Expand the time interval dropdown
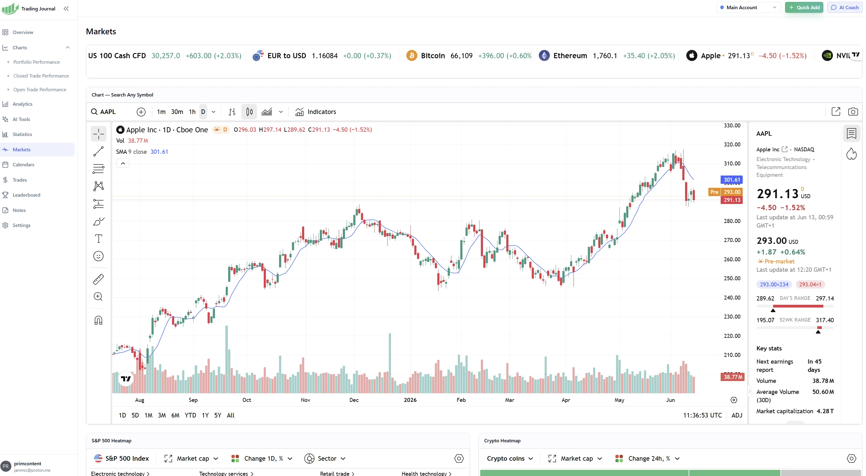The height and width of the screenshot is (476, 866). tap(213, 112)
